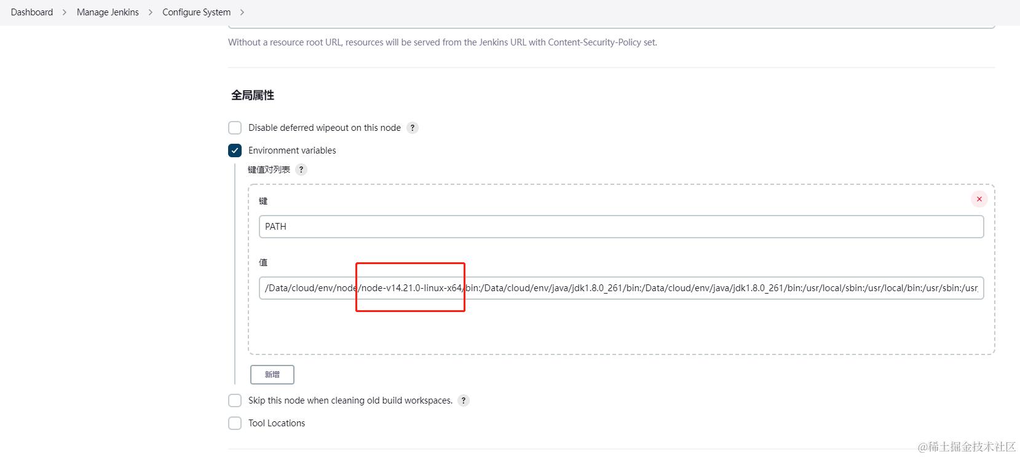Click the 键 field label
1020x457 pixels.
click(x=263, y=201)
